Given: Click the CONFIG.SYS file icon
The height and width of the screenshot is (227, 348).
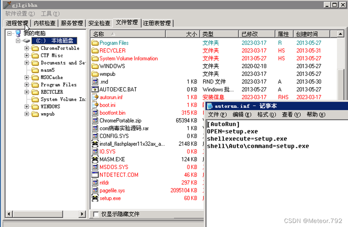Looking at the screenshot, I should click(x=95, y=136).
